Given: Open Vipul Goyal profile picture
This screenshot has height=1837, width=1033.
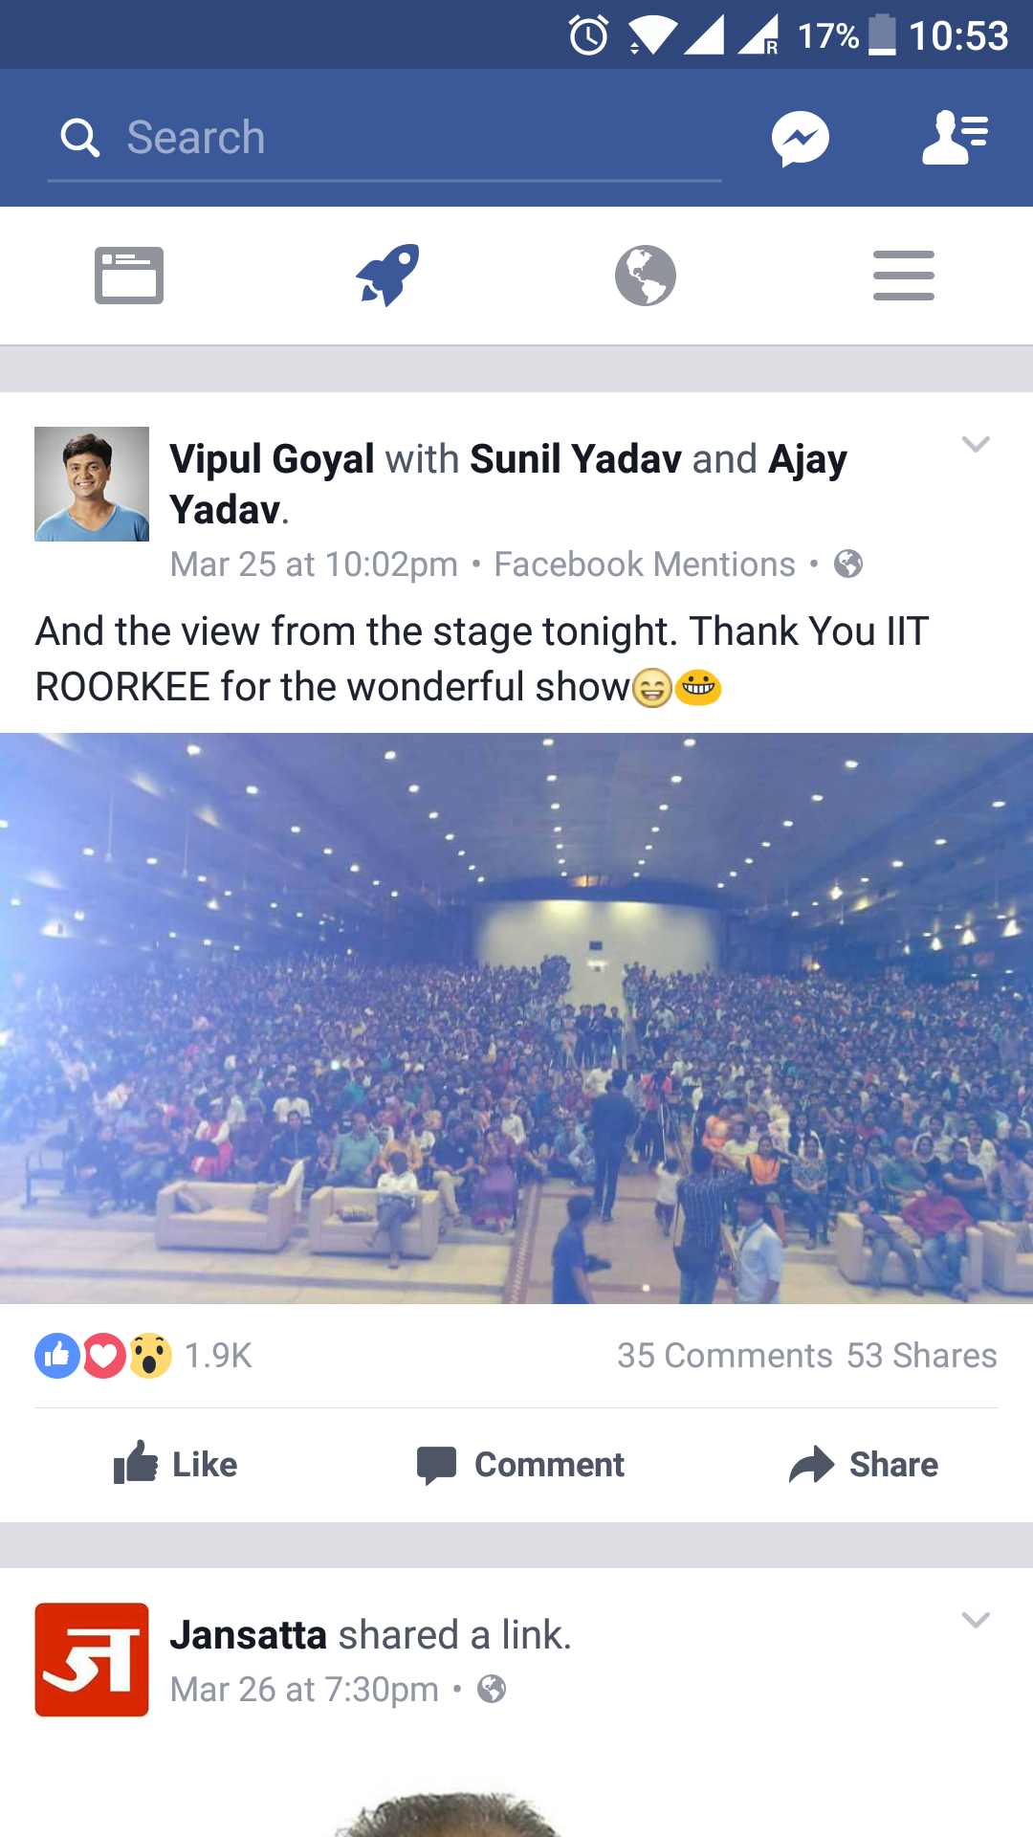Looking at the screenshot, I should click(x=92, y=484).
